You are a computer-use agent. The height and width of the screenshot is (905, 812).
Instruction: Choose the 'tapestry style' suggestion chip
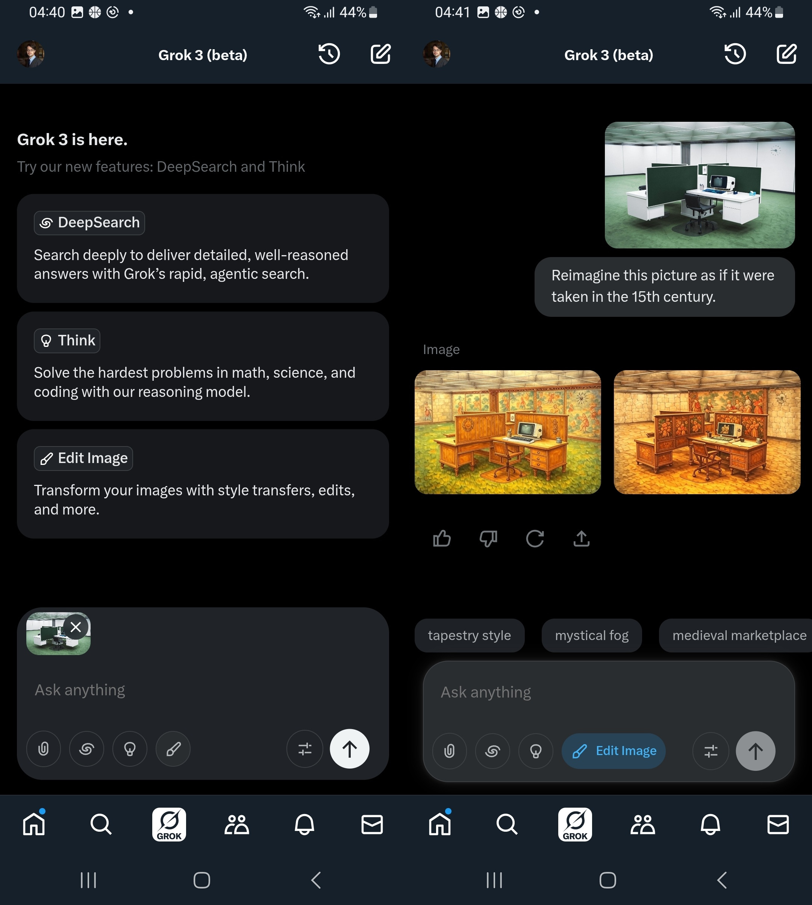click(470, 635)
